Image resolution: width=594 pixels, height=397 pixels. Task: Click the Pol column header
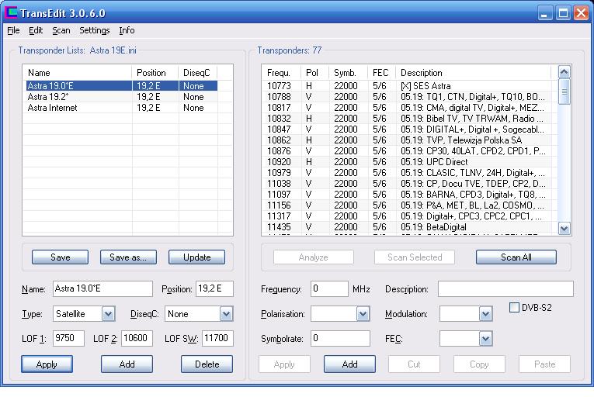pos(314,73)
